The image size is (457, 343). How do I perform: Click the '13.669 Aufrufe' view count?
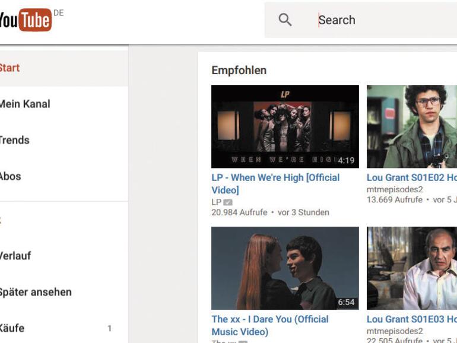pos(395,199)
